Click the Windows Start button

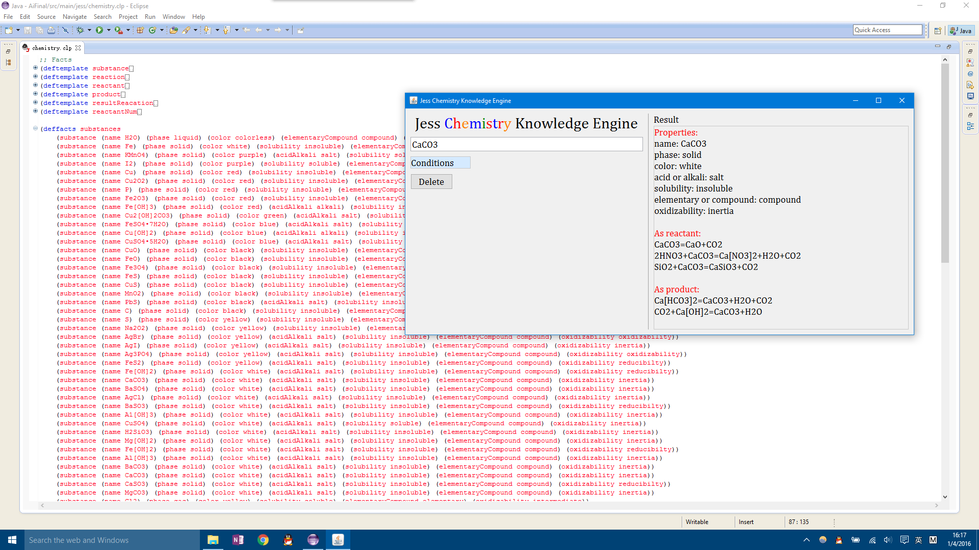[x=12, y=540]
